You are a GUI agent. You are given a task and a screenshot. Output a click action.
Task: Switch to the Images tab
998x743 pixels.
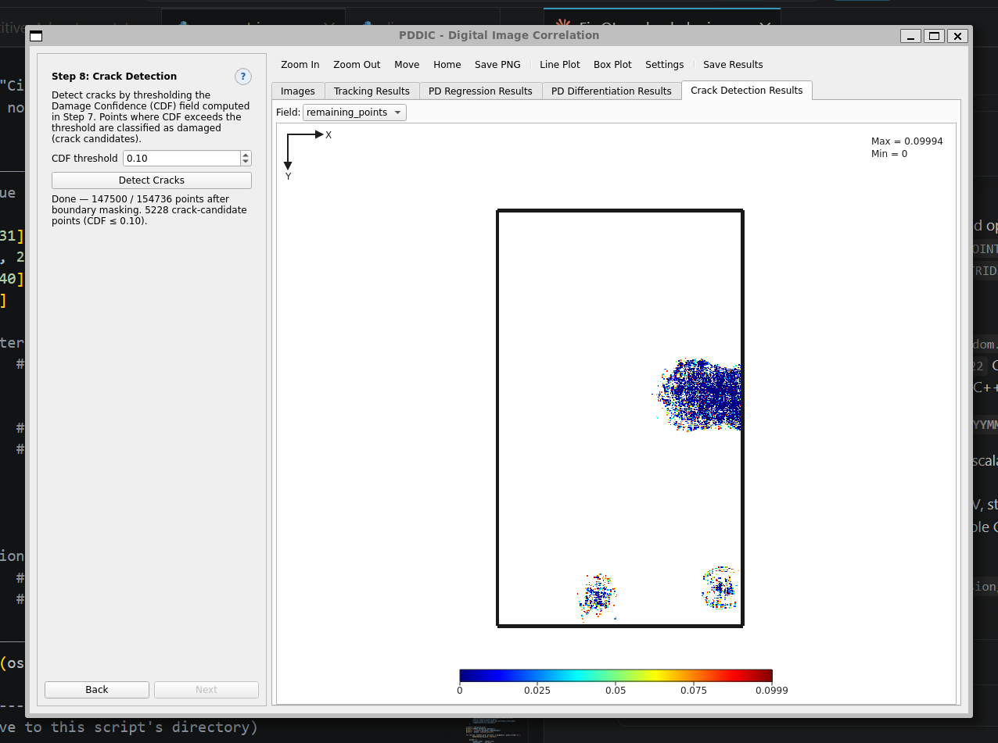point(298,91)
